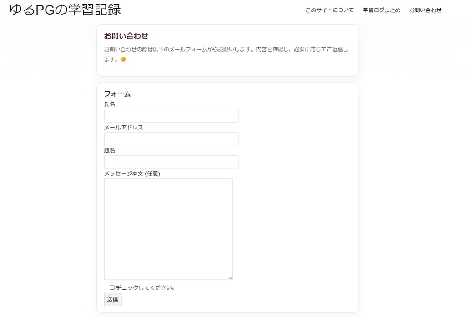Click into the メールアドレス input box

tap(171, 139)
